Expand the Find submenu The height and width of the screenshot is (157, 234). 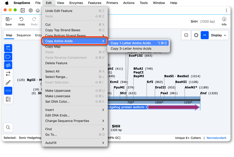(103, 129)
